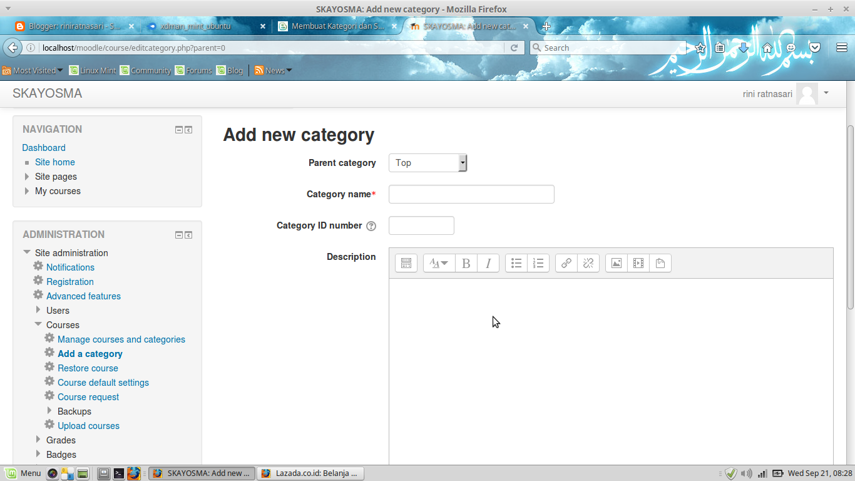
Task: Open the paragraph styles dropdown in the editor
Action: (x=439, y=263)
